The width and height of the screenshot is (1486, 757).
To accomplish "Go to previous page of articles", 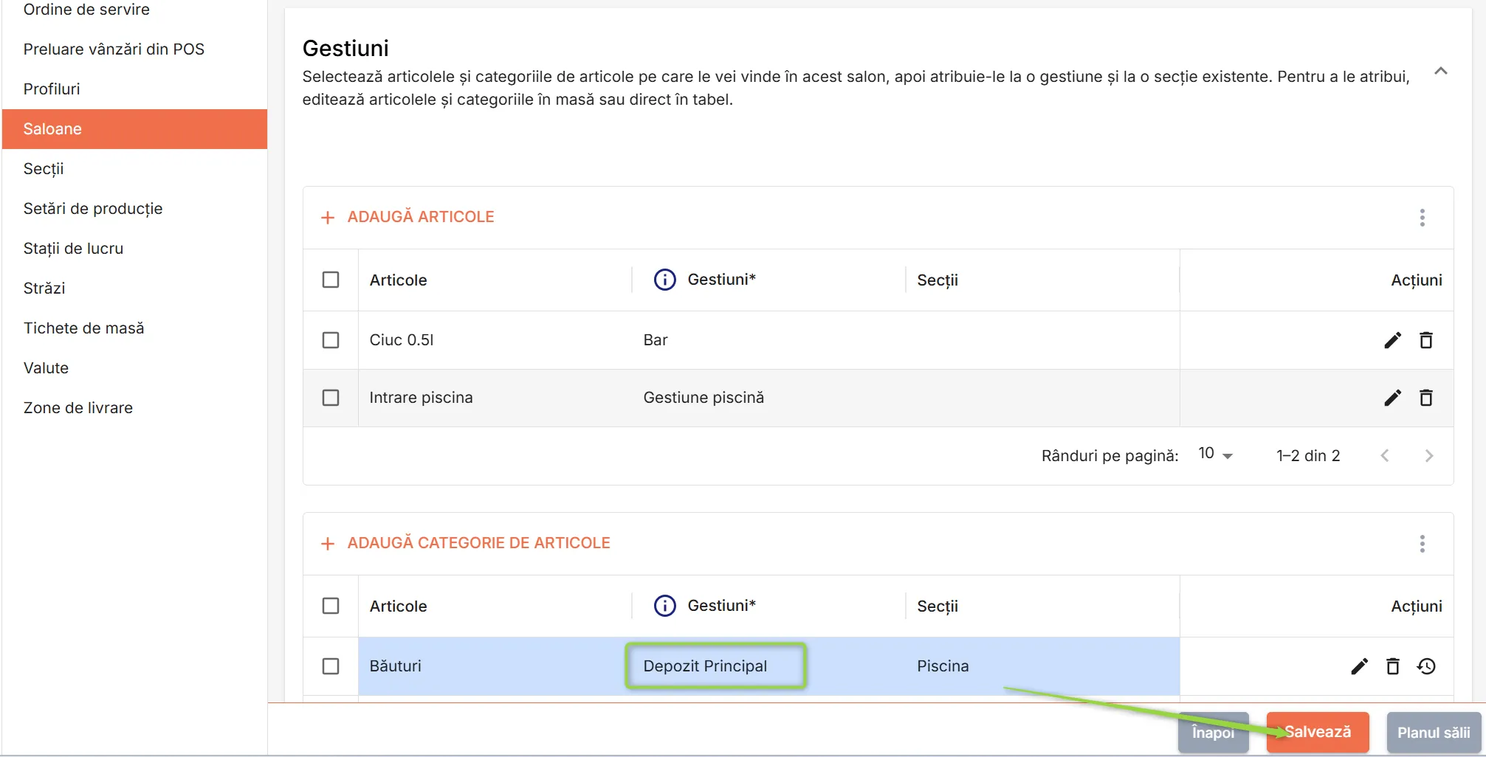I will click(1385, 456).
